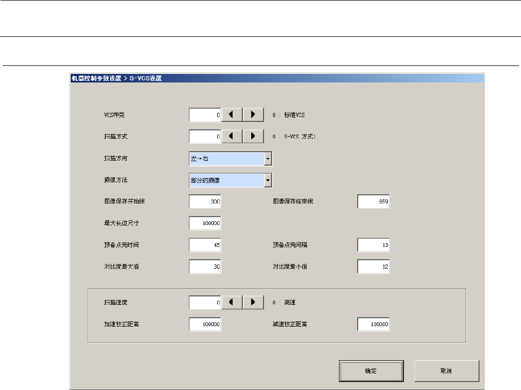
Task: Click left arrow for VCS种类
Action: 231,114
